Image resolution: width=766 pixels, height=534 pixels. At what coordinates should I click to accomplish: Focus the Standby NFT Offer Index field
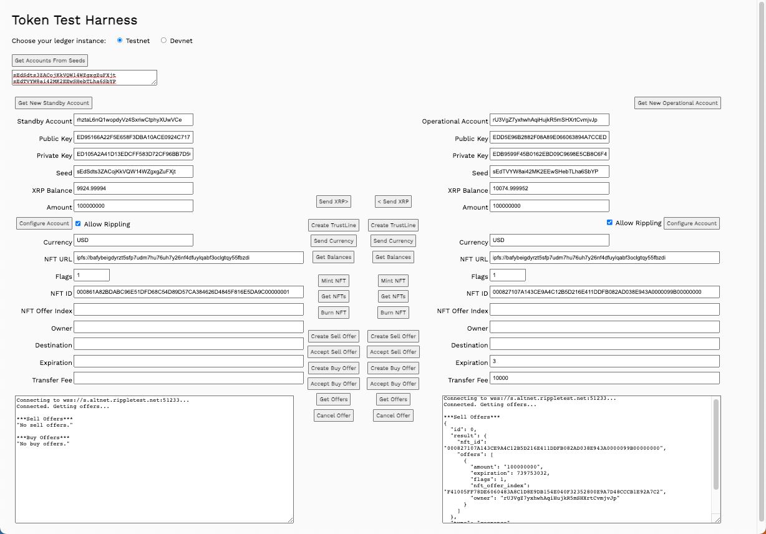188,310
